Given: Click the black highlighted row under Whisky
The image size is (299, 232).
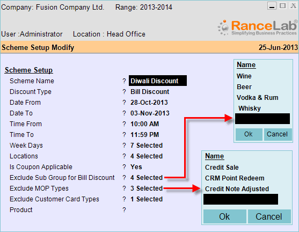Looking at the screenshot, I should 262,119.
